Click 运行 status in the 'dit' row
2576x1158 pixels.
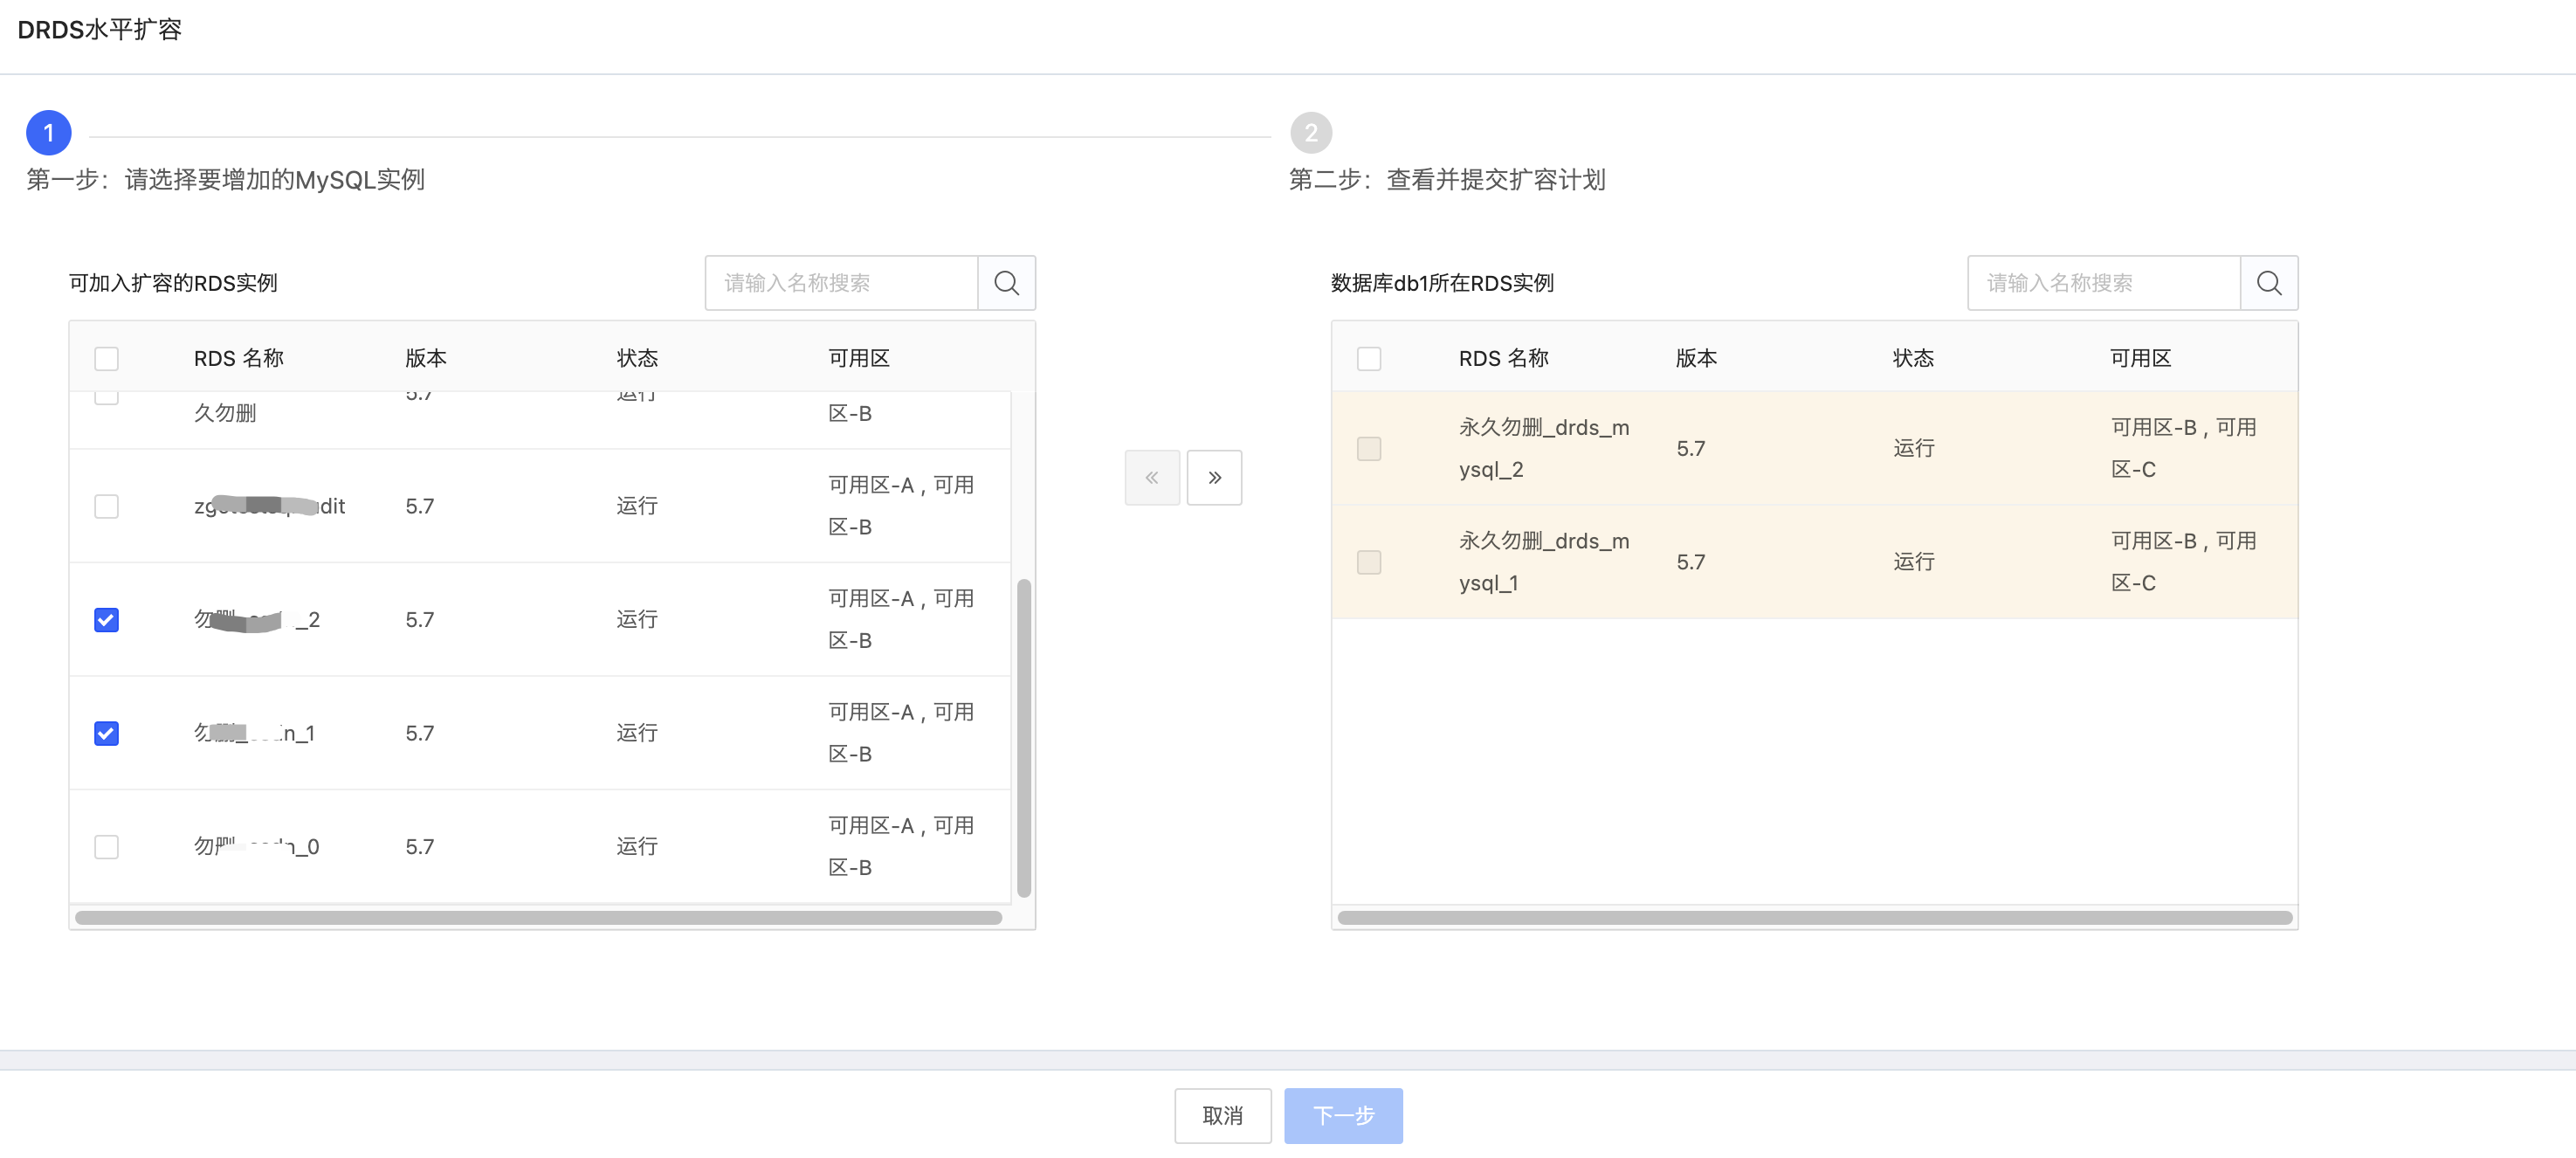pos(637,506)
